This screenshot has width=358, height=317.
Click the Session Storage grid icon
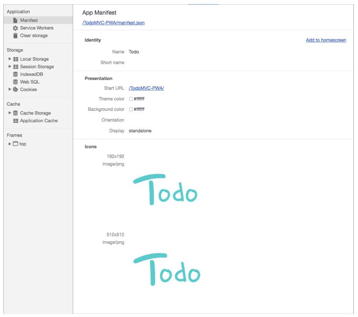(x=15, y=66)
